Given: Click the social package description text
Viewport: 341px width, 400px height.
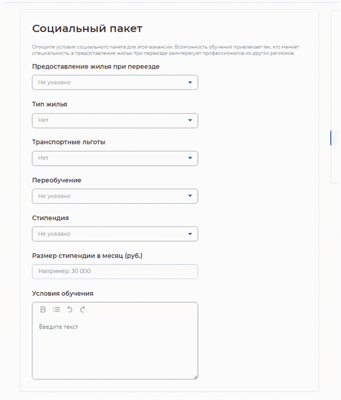Looking at the screenshot, I should pos(165,50).
